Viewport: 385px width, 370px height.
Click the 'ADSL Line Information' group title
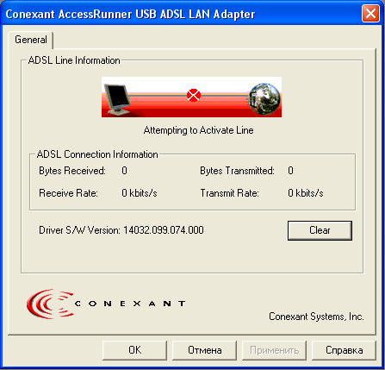[74, 60]
